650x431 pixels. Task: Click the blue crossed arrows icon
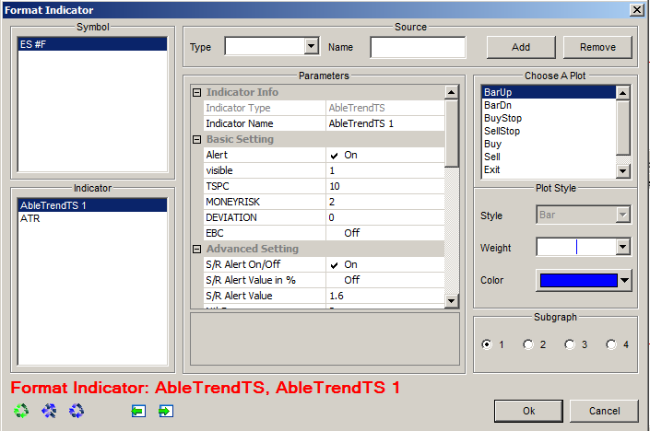click(49, 411)
